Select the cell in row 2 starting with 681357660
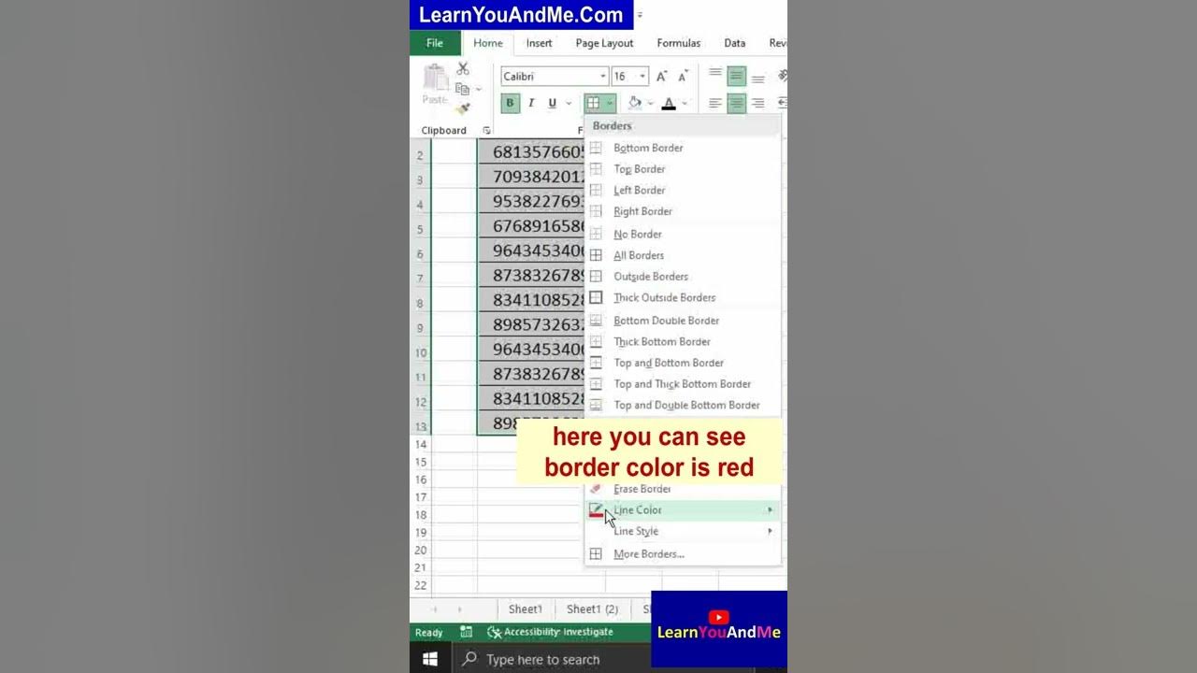The image size is (1197, 673). 531,152
